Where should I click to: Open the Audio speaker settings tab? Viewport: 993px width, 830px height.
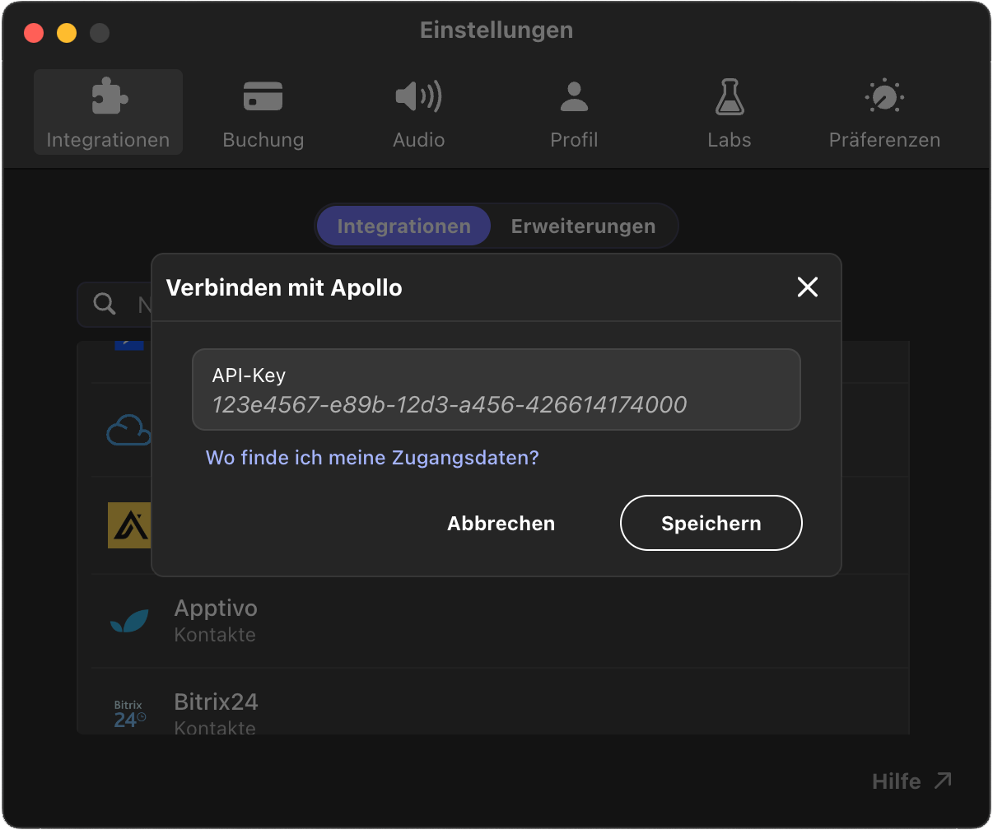point(418,112)
